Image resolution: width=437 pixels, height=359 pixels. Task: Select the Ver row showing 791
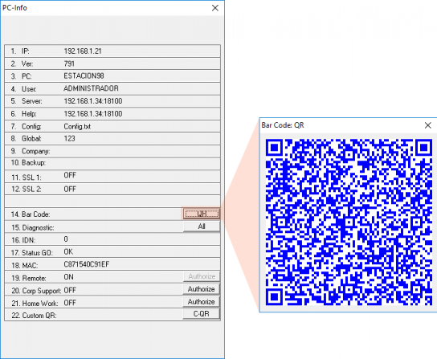tap(112, 63)
